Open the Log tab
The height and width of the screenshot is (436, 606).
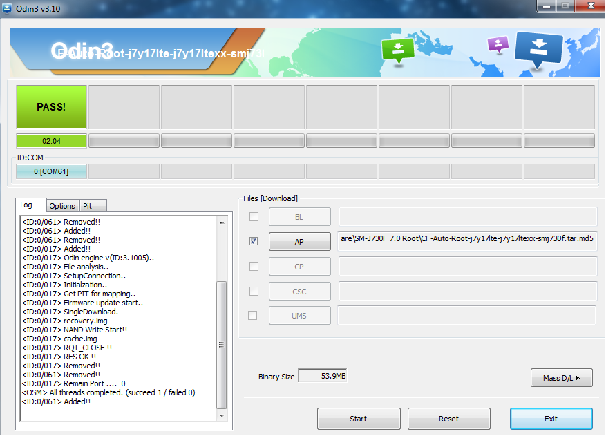[30, 205]
